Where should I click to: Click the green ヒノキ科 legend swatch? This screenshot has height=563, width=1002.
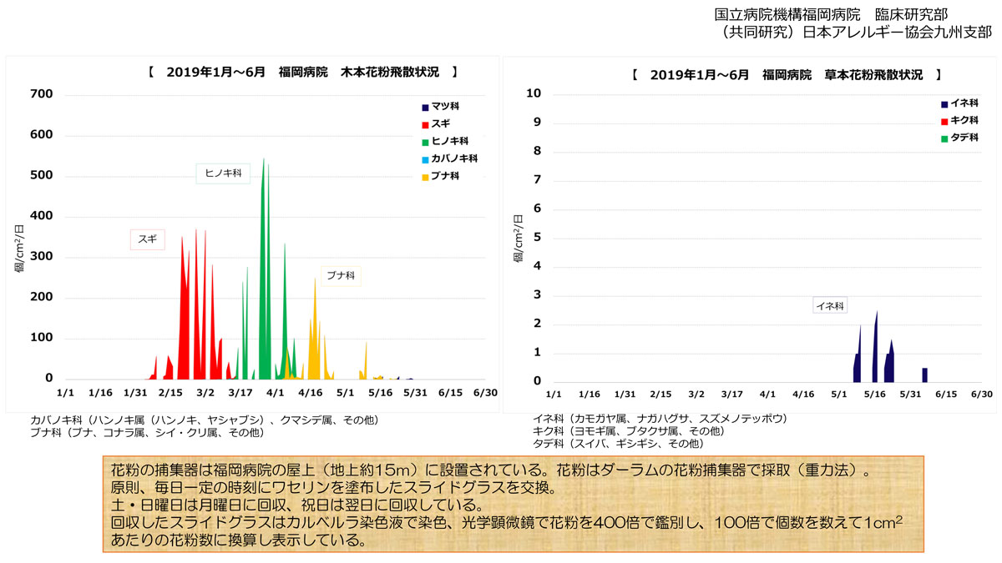425,141
